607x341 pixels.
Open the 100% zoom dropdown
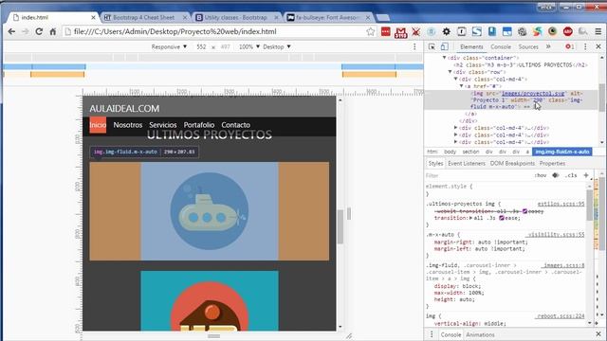(x=248, y=46)
